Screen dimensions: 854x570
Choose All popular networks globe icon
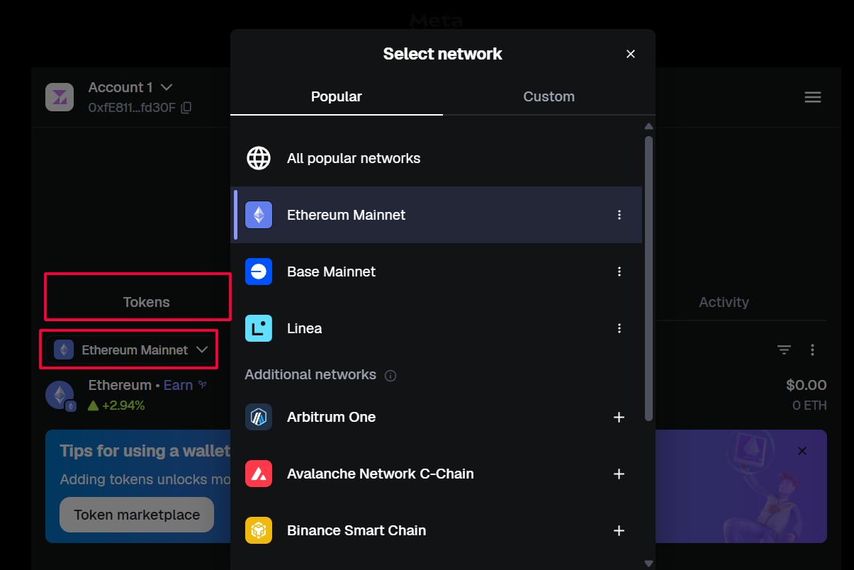(259, 158)
